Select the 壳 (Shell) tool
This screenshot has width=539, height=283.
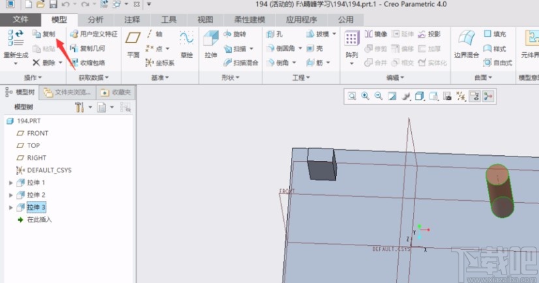(x=315, y=48)
